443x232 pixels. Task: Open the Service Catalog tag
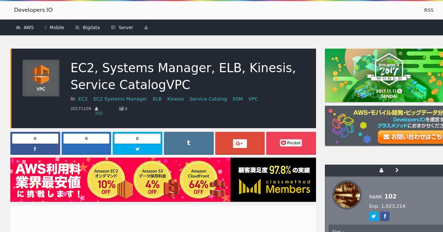(x=208, y=99)
